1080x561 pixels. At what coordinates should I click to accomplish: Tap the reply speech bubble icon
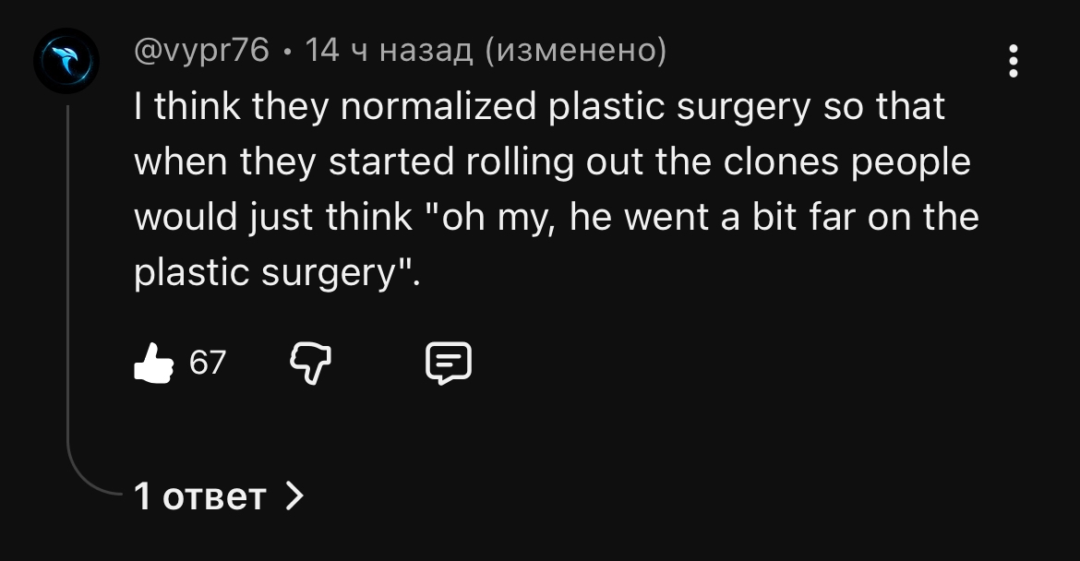click(449, 364)
